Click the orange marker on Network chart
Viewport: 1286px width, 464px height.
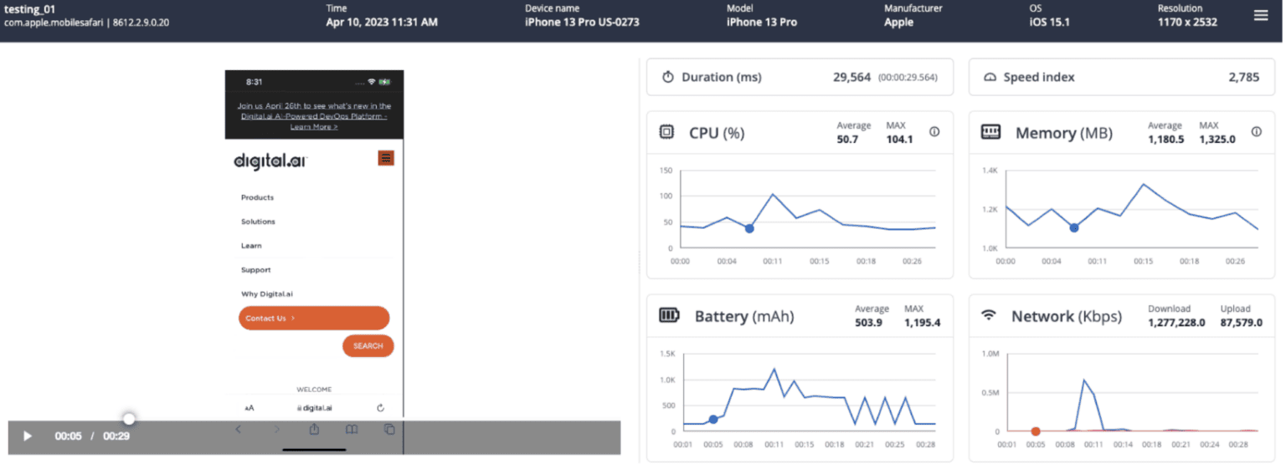pos(1036,431)
